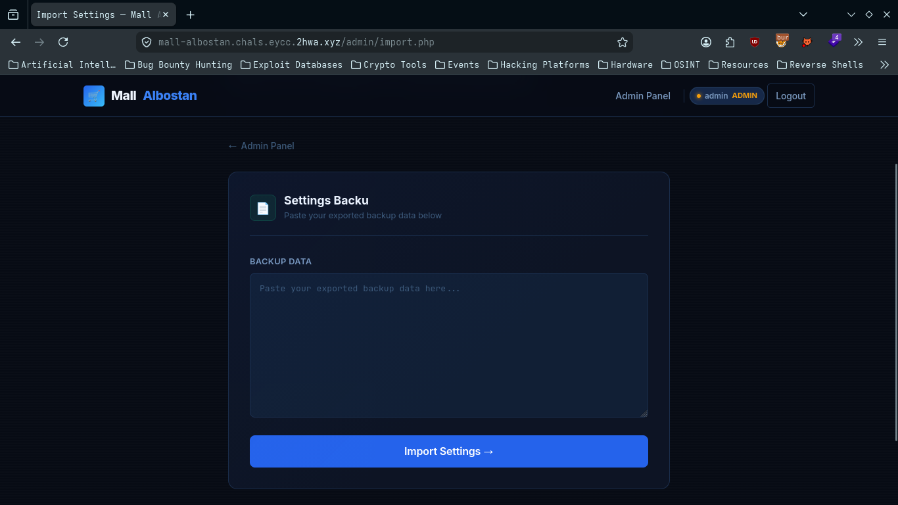898x505 pixels.
Task: Click the Mall Albostan shopping cart logo
Action: coord(94,96)
